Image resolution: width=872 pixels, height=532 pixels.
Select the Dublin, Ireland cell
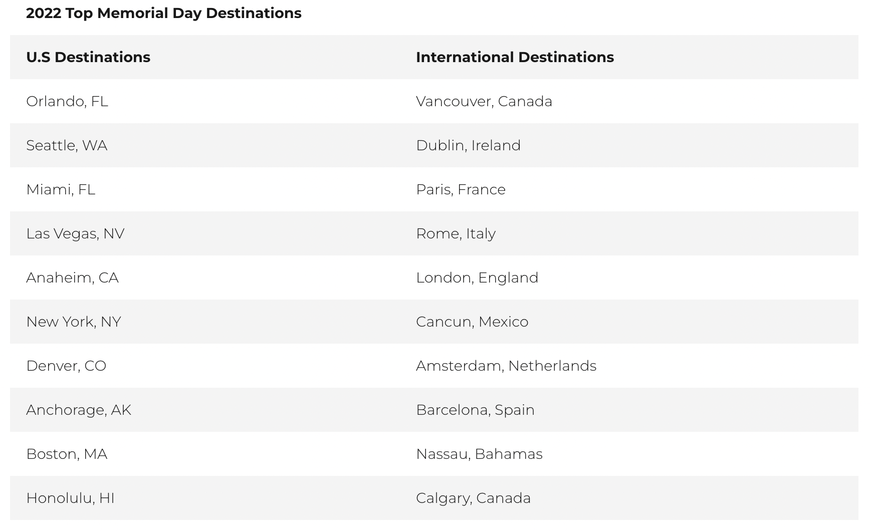click(468, 145)
